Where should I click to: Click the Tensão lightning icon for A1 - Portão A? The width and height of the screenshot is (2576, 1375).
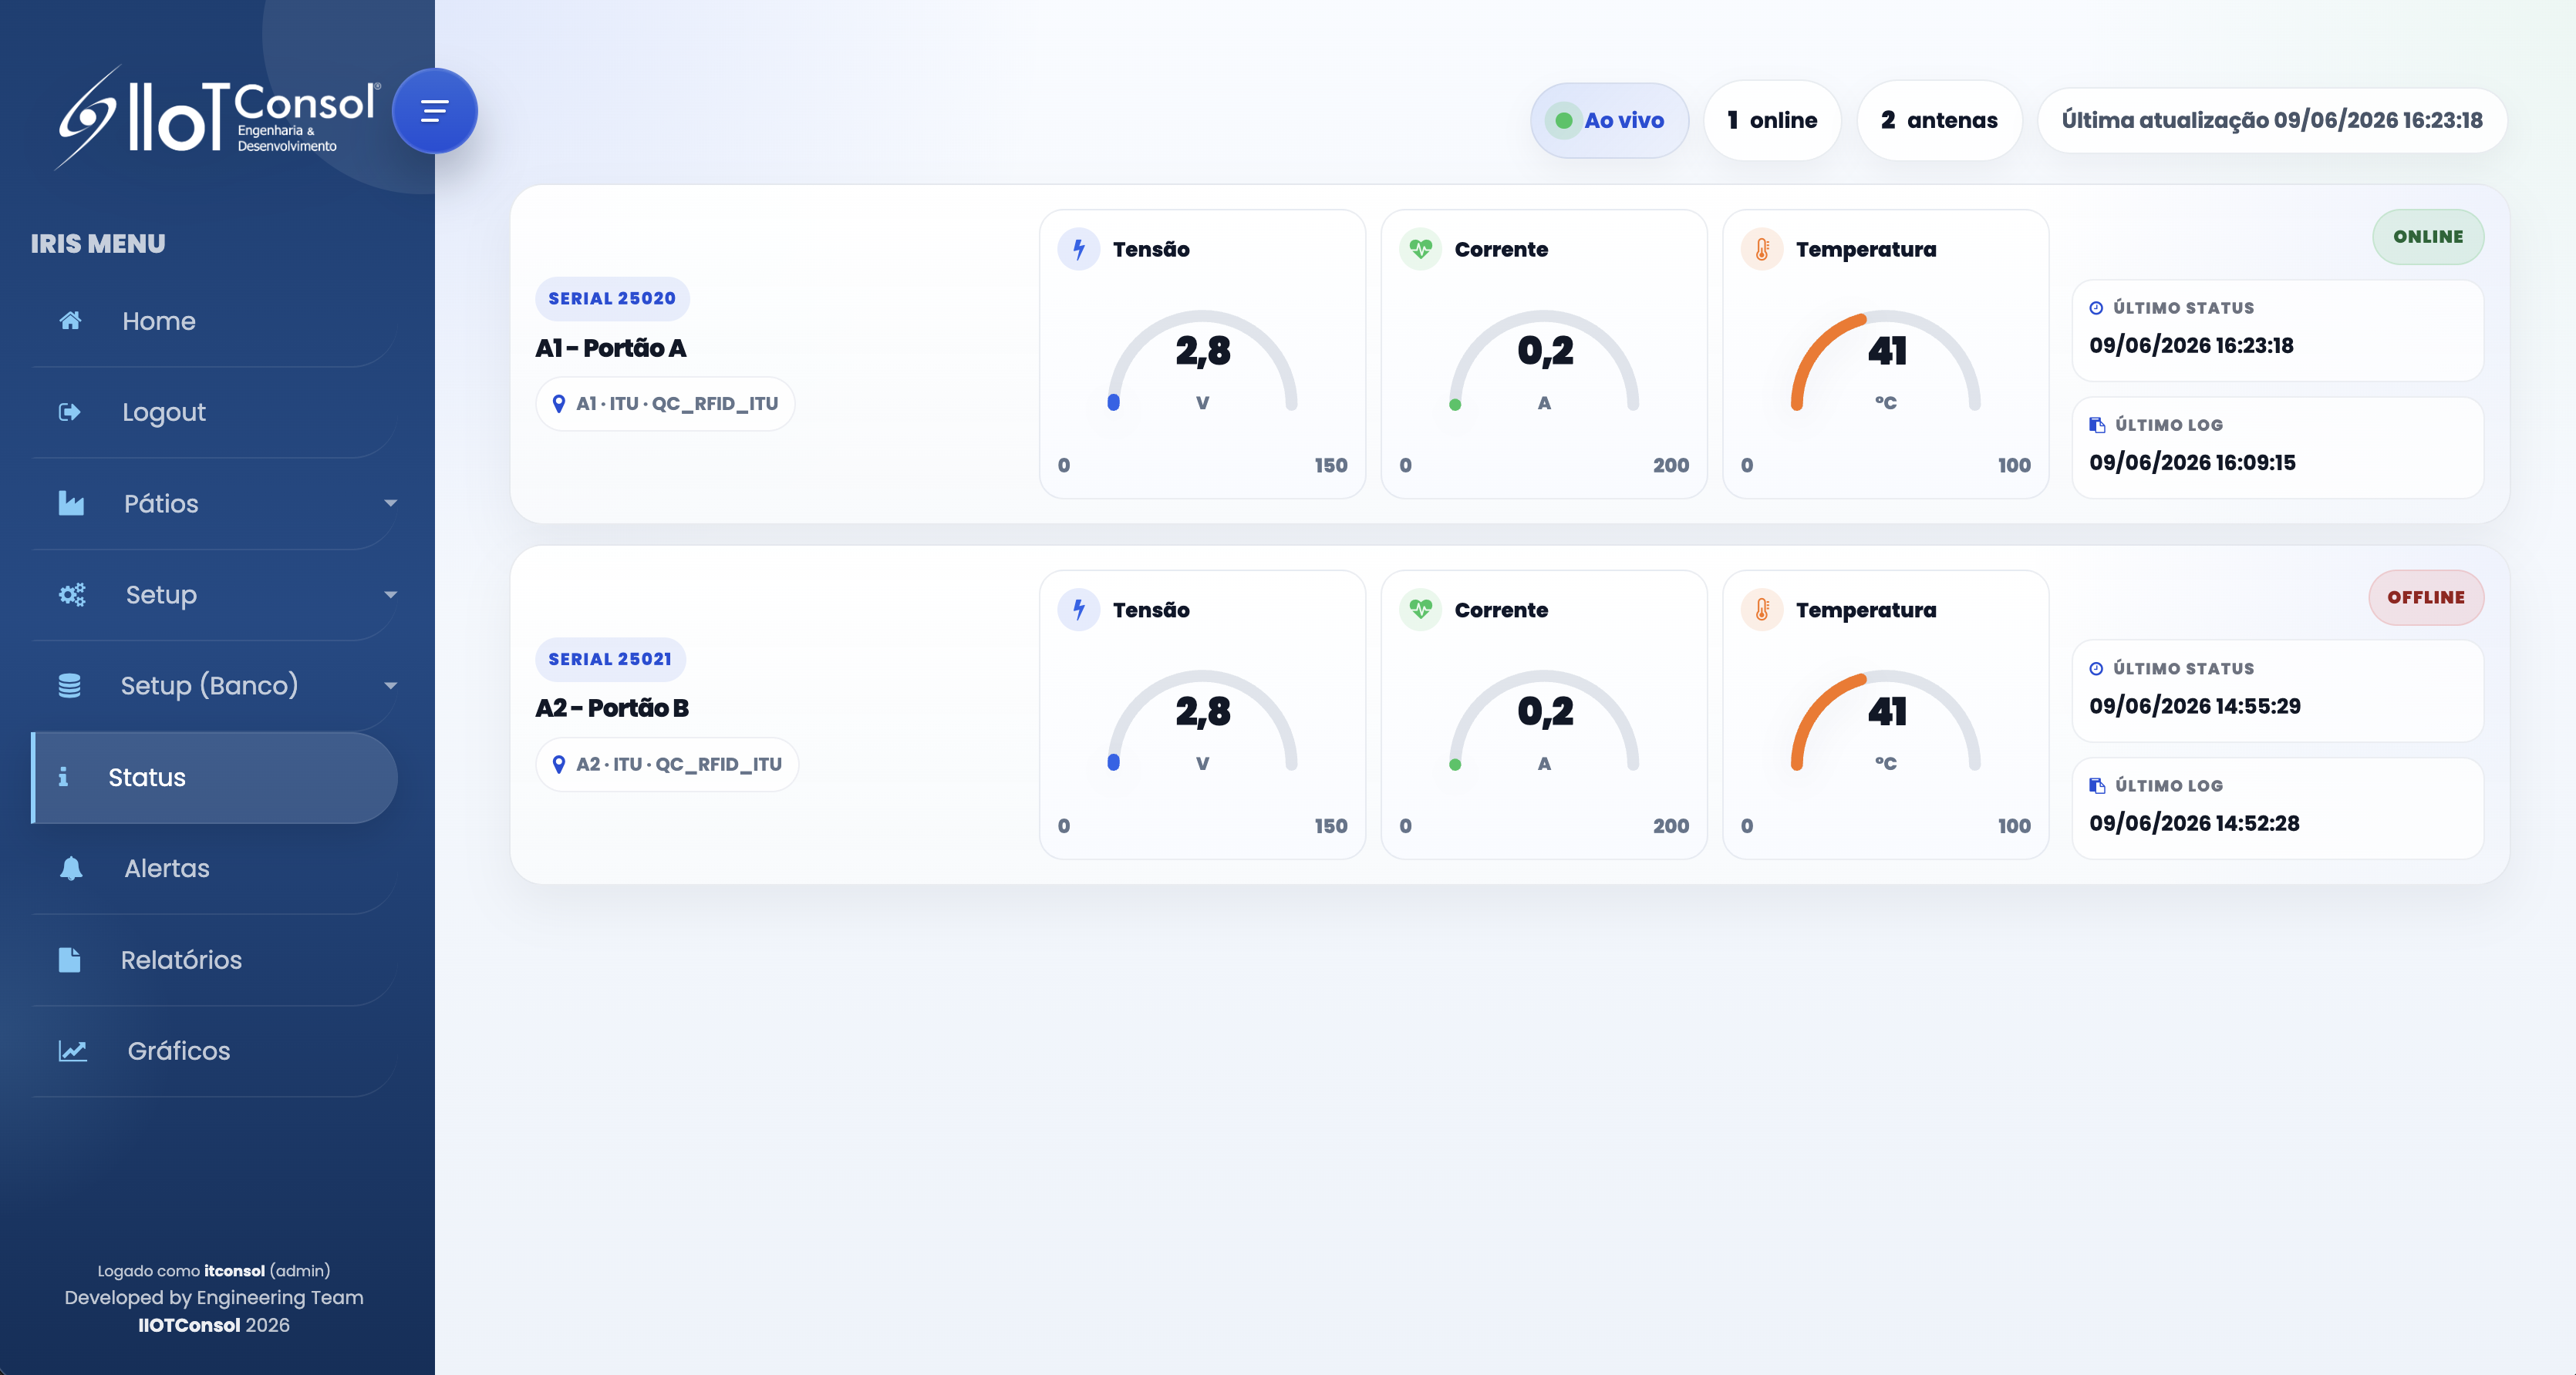1079,249
